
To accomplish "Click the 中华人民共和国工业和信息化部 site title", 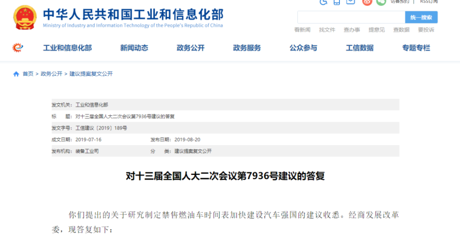I will pos(133,14).
